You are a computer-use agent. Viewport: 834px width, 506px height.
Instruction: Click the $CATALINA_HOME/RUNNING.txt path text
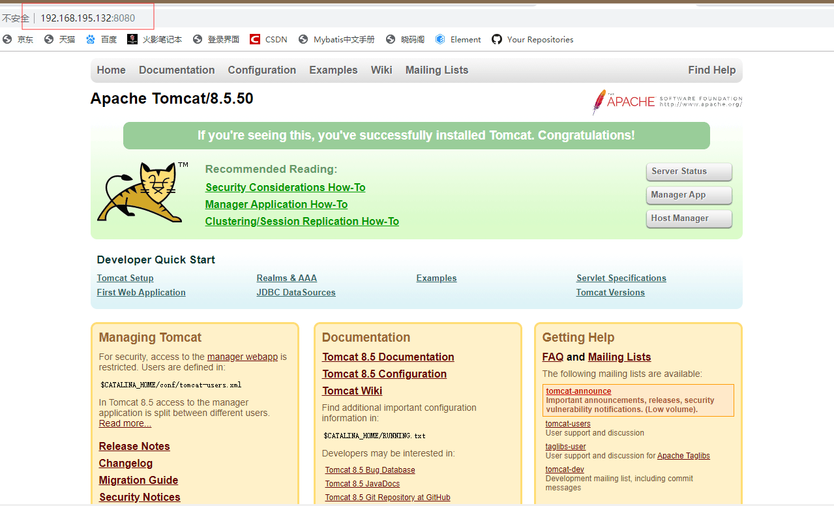tap(374, 436)
